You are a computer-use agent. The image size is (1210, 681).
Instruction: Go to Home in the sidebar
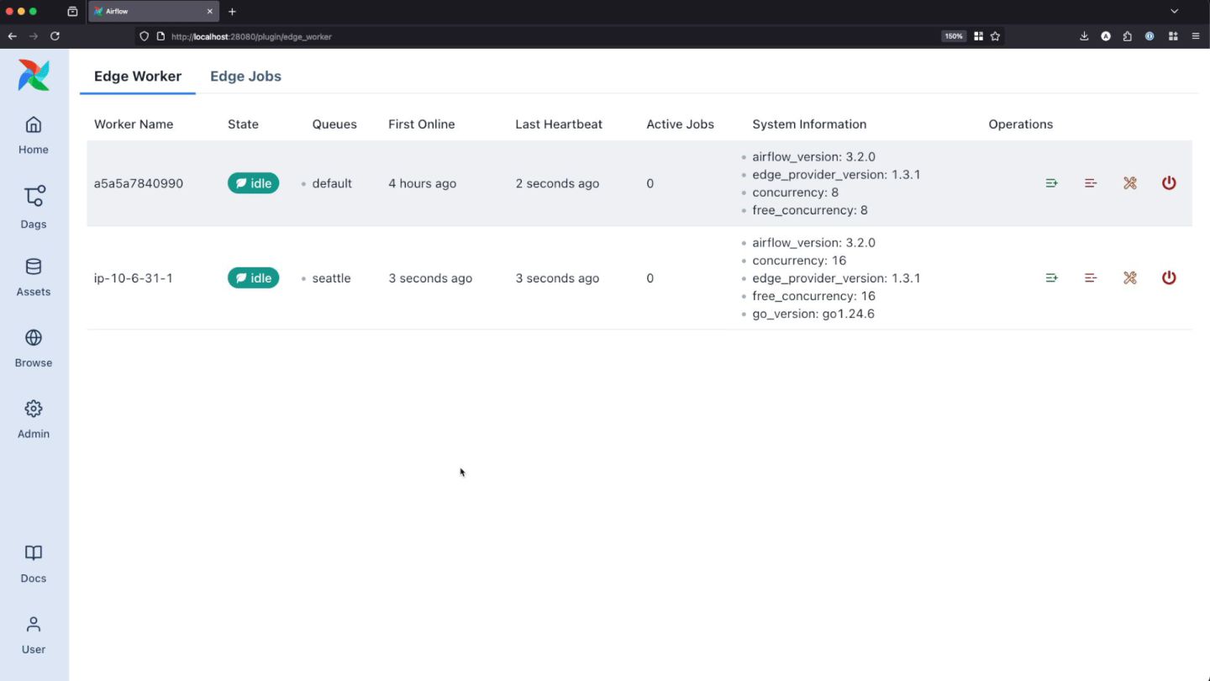34,135
